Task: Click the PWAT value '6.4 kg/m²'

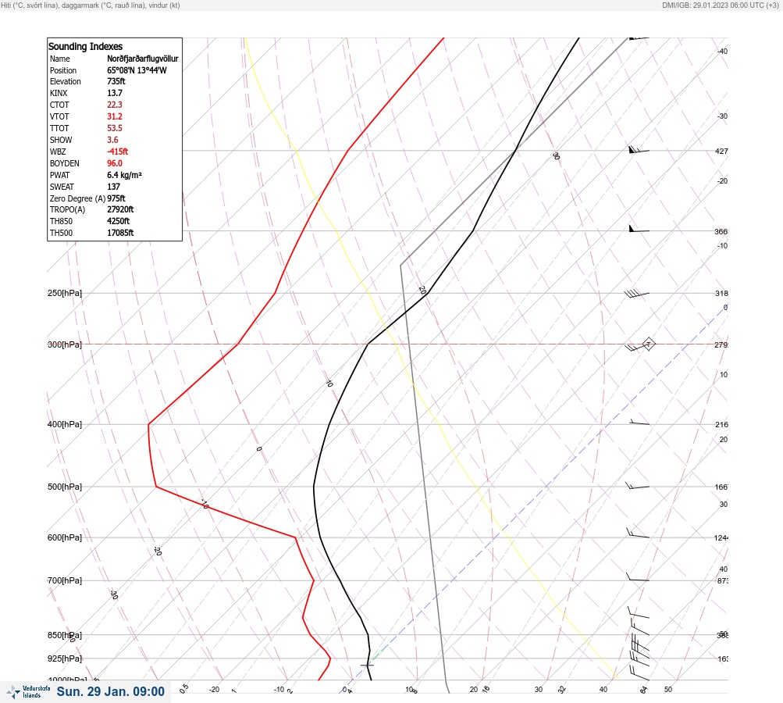Action: point(124,175)
